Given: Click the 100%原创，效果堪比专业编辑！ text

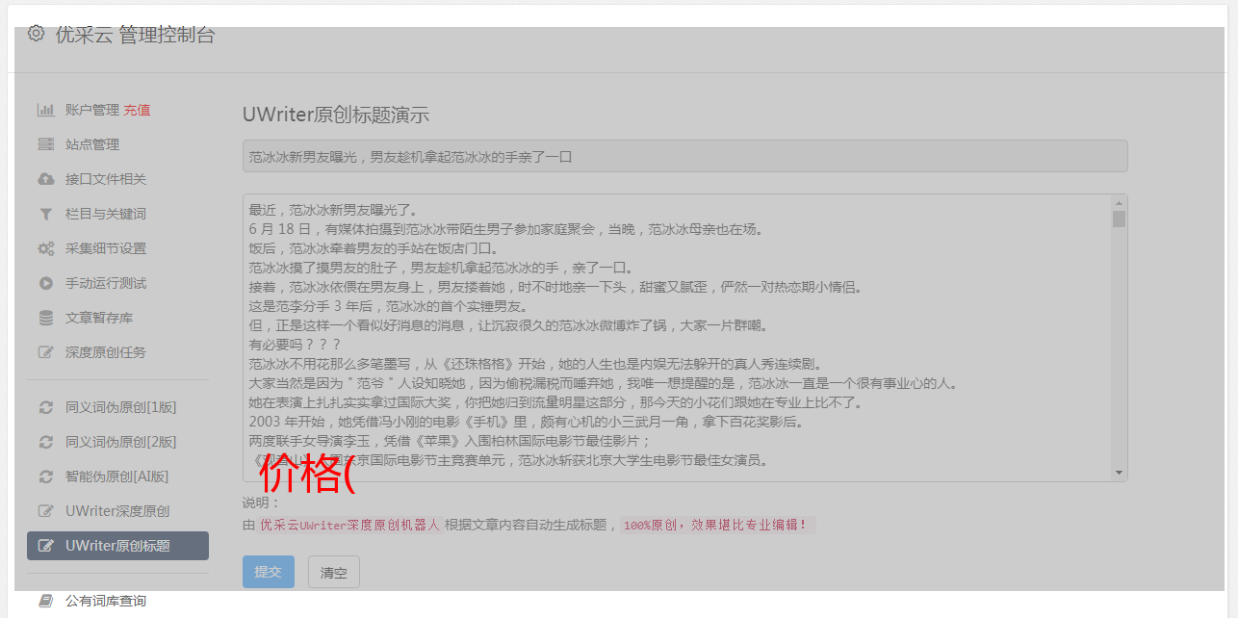Looking at the screenshot, I should pyautogui.click(x=717, y=526).
